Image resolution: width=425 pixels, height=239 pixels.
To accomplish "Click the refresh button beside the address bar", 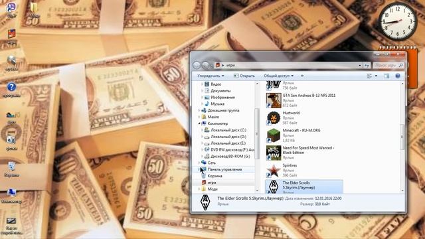I will [367, 65].
